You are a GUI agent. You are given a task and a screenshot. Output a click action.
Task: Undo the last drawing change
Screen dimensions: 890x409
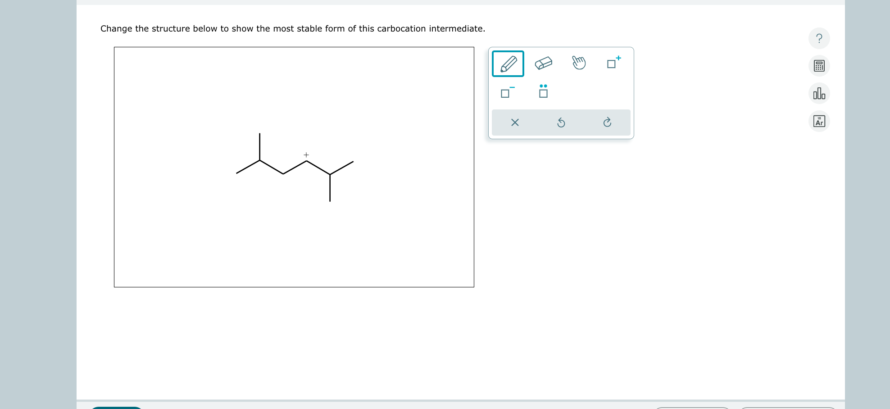click(x=561, y=123)
